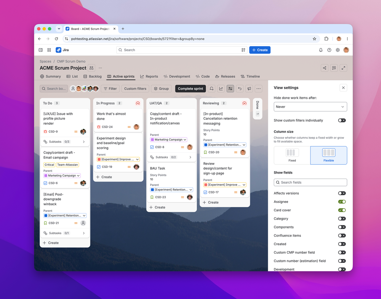This screenshot has height=299, width=381.
Task: Switch to the Backlog tab
Action: pyautogui.click(x=92, y=76)
